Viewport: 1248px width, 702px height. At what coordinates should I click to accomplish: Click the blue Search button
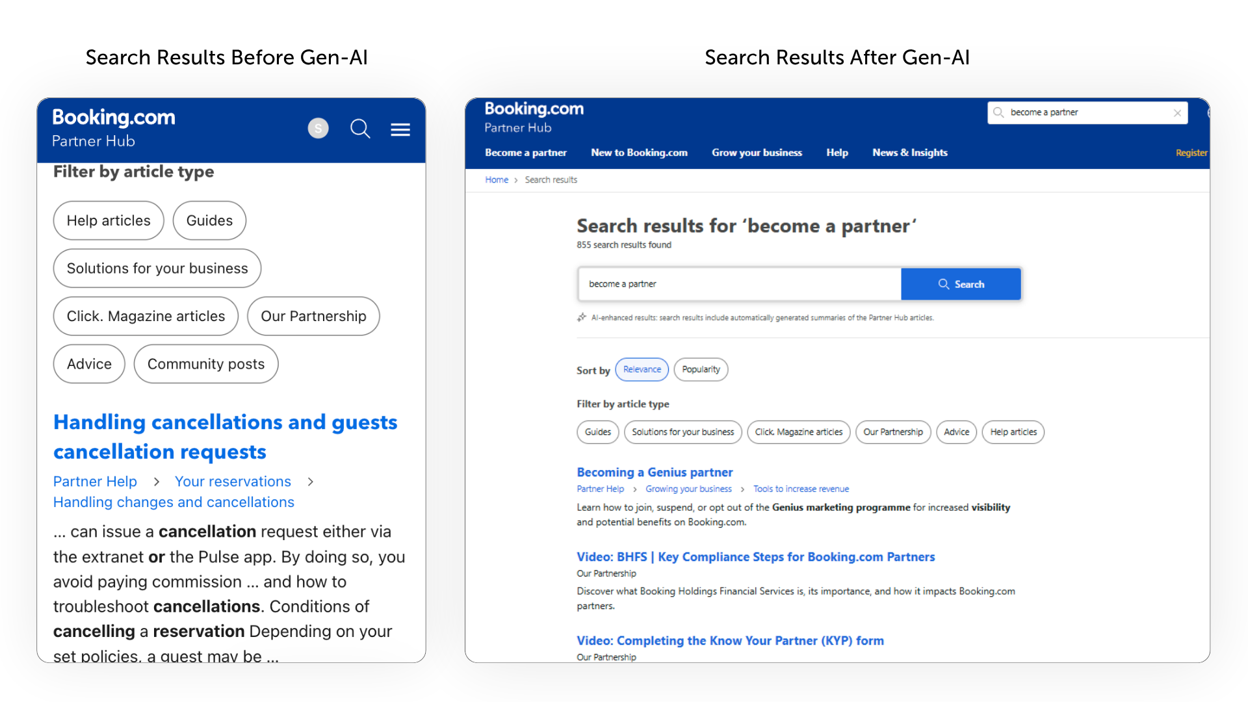[961, 284]
